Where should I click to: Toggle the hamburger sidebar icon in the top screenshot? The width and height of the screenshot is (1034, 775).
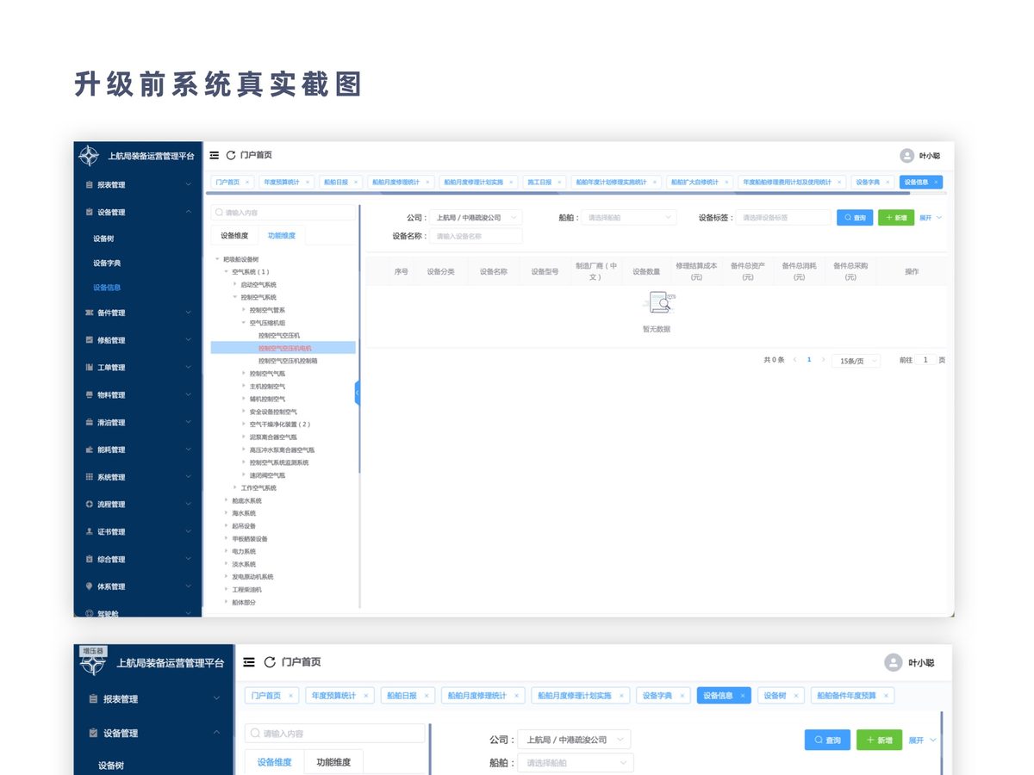pos(215,155)
